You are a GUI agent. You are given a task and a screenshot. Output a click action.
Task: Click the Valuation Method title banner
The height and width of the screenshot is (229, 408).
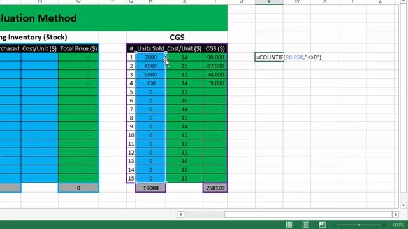coord(113,18)
